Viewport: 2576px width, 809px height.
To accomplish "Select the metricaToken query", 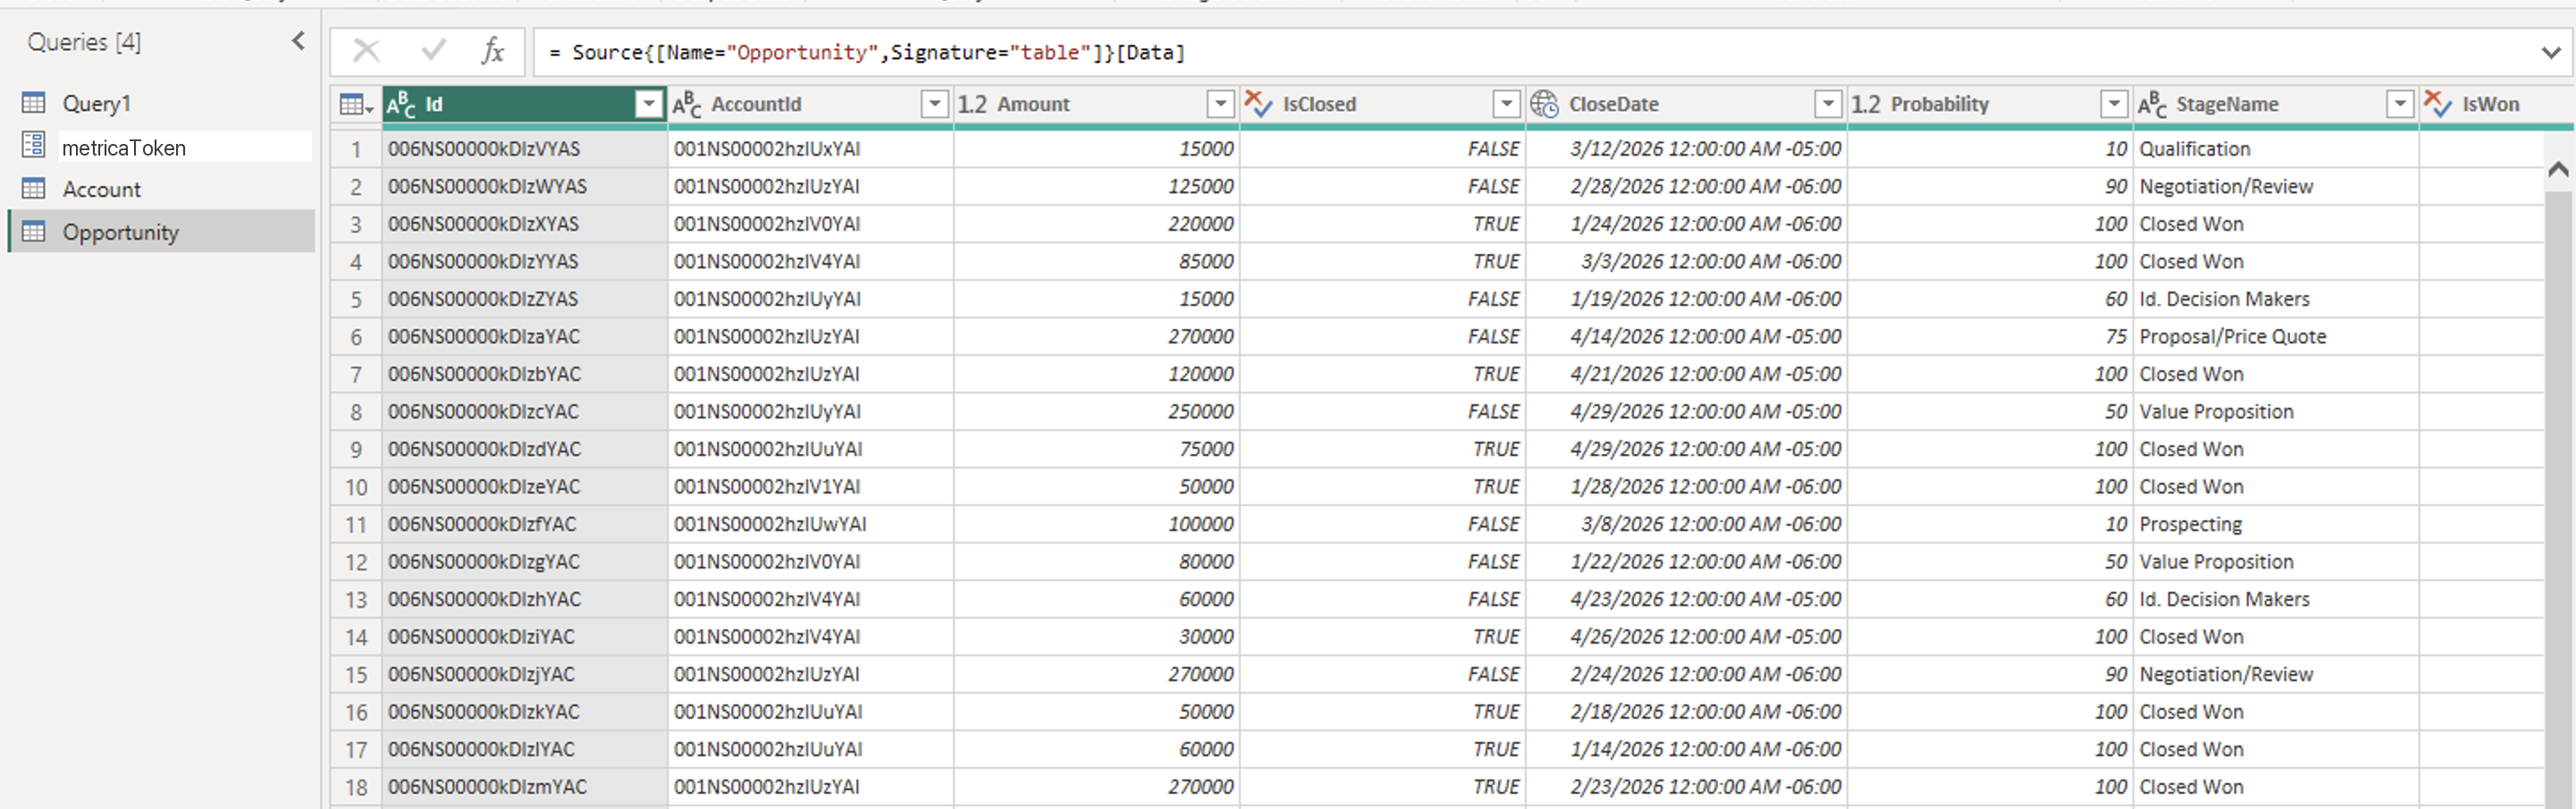I will 124,147.
